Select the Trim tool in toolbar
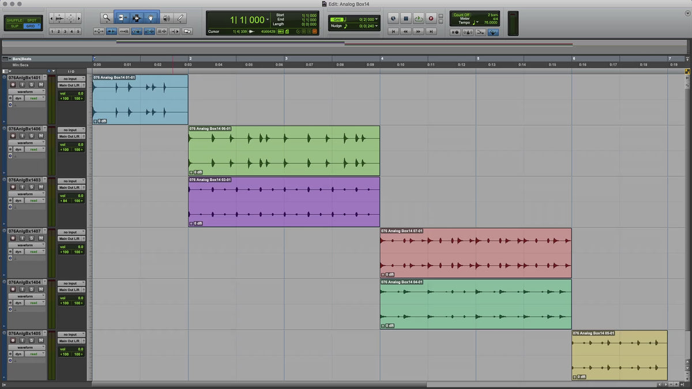692x389 pixels. click(x=122, y=18)
